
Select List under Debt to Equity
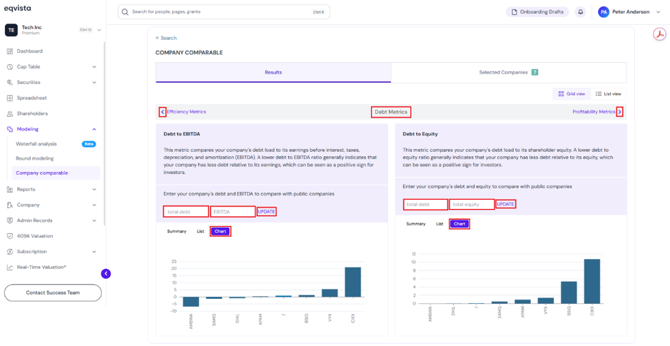point(440,224)
